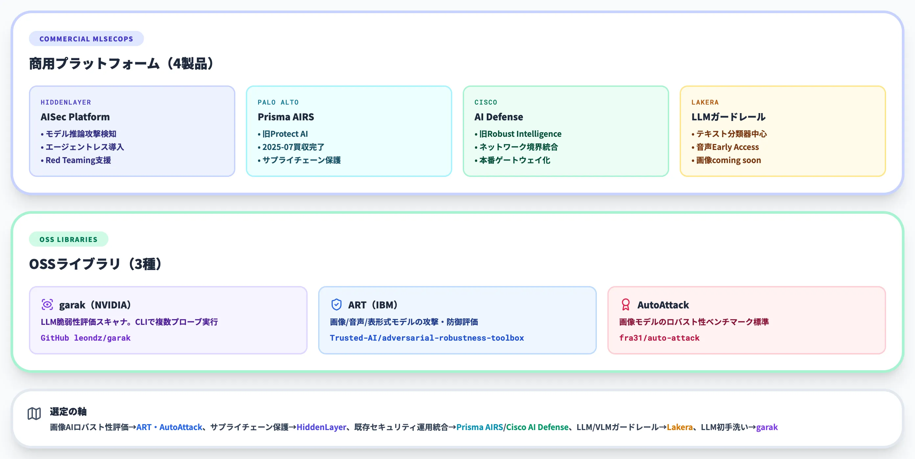Click the ART・AutoAttack link in 選定の軸

pos(169,427)
